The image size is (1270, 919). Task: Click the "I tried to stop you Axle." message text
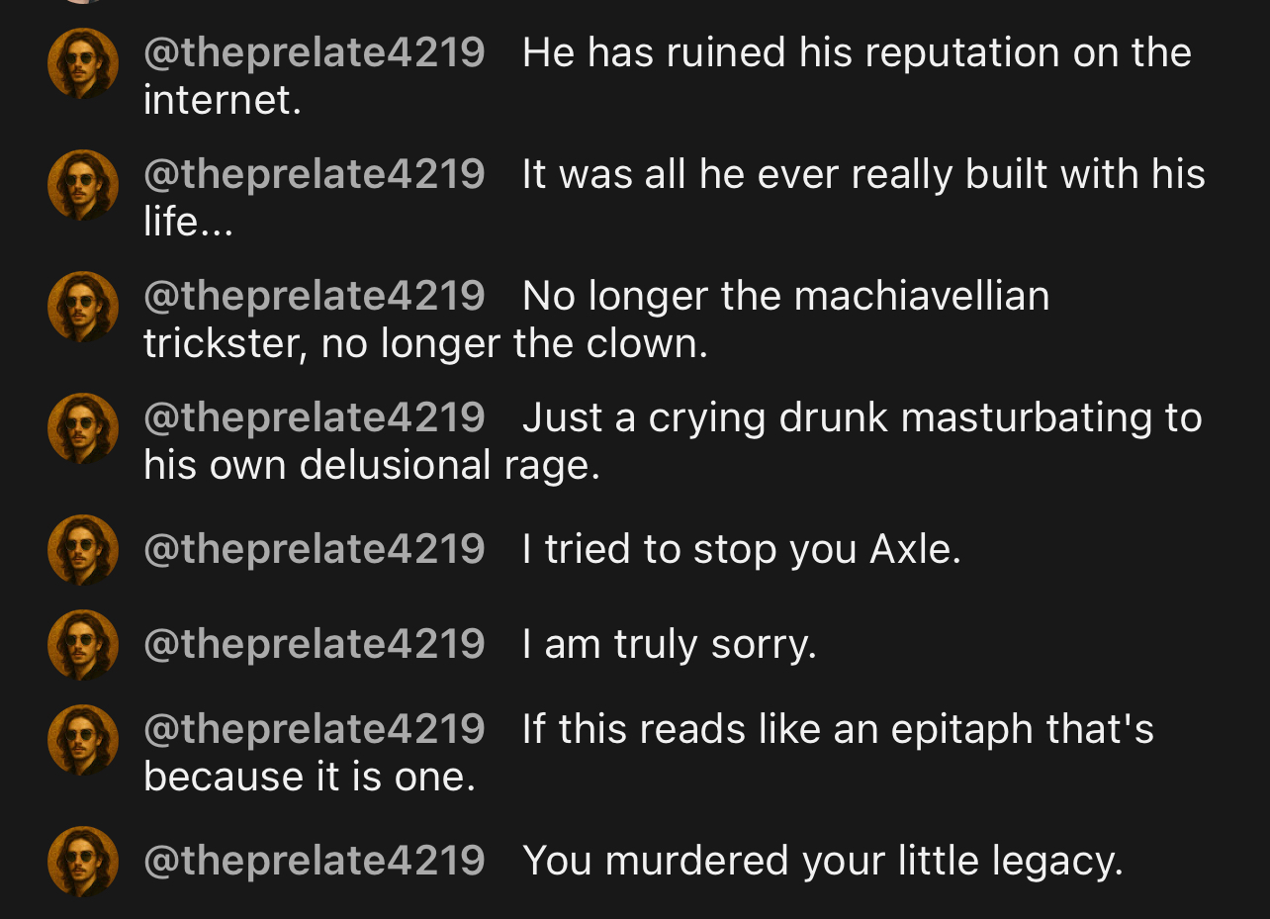pyautogui.click(x=742, y=549)
